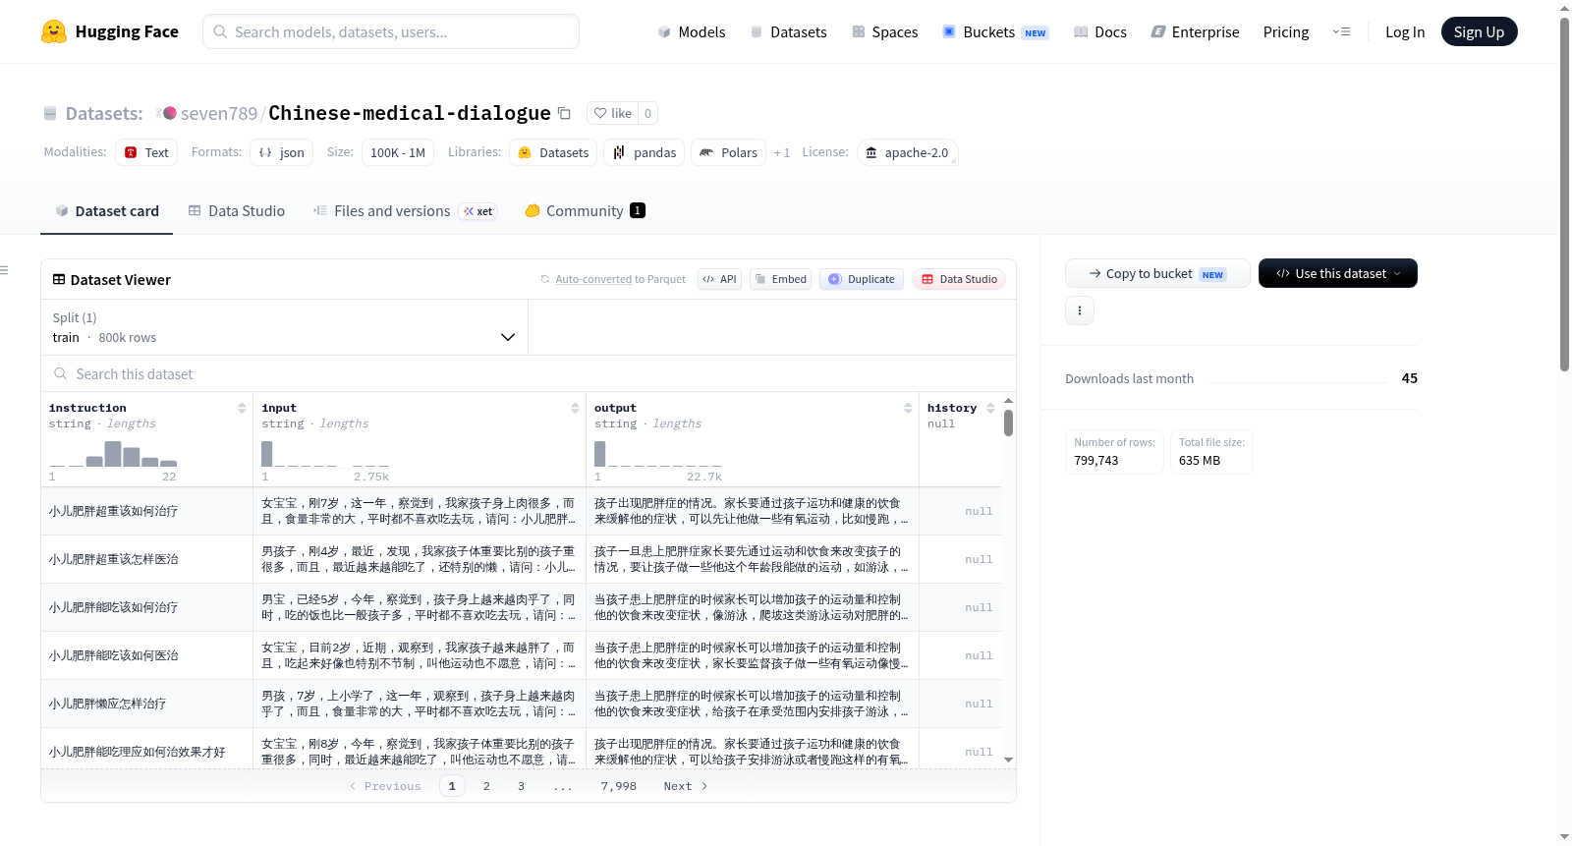The image size is (1572, 846).
Task: Open the Files and versions tab
Action: [x=405, y=211]
